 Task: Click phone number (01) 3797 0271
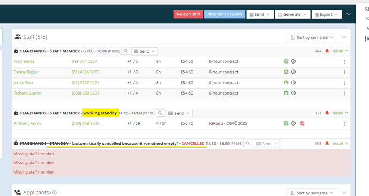85,83
